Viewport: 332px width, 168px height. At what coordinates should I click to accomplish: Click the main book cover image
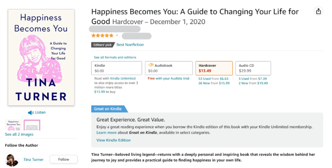(x=41, y=57)
